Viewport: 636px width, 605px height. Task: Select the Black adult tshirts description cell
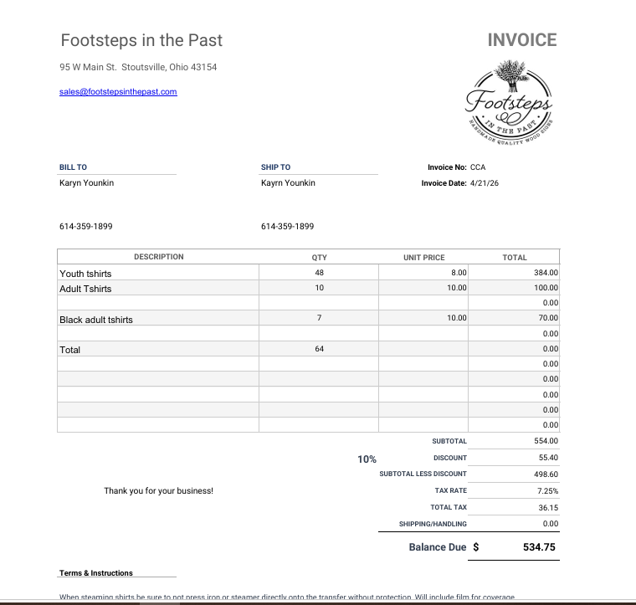point(158,318)
